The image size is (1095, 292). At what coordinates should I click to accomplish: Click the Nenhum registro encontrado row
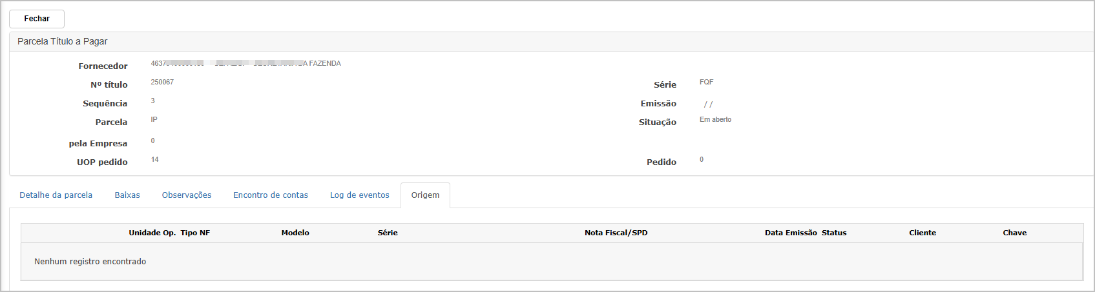(x=552, y=262)
